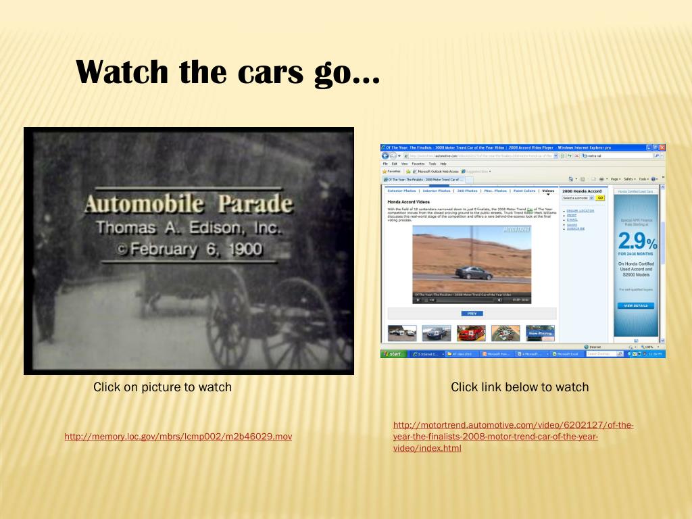Switch to Microsoft Excel taskbar button

[566, 354]
